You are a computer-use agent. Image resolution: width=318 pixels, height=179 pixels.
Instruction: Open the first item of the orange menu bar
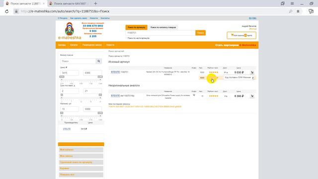62,45
